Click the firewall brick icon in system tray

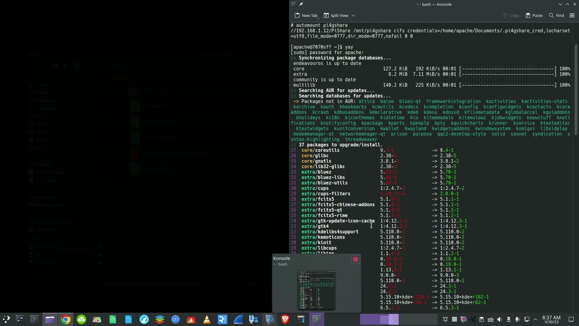454,320
